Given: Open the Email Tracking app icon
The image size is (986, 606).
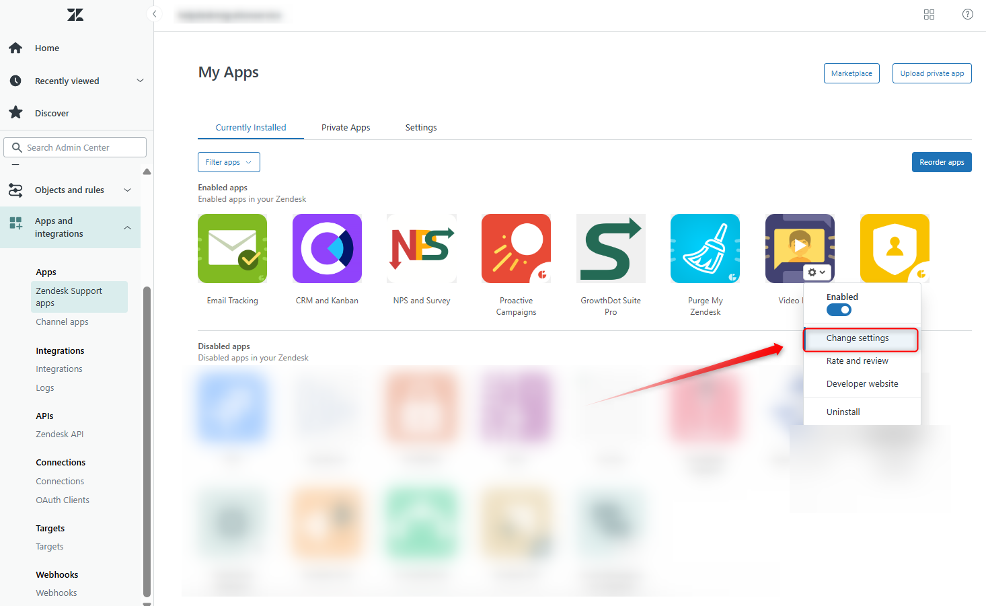Looking at the screenshot, I should tap(232, 248).
